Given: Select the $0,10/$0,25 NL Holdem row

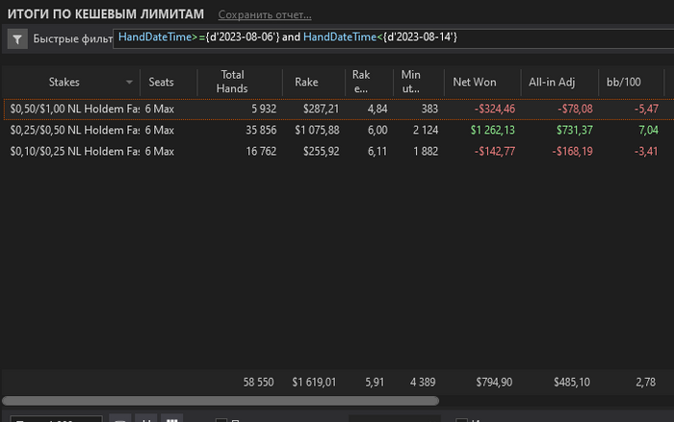Looking at the screenshot, I should 339,151.
